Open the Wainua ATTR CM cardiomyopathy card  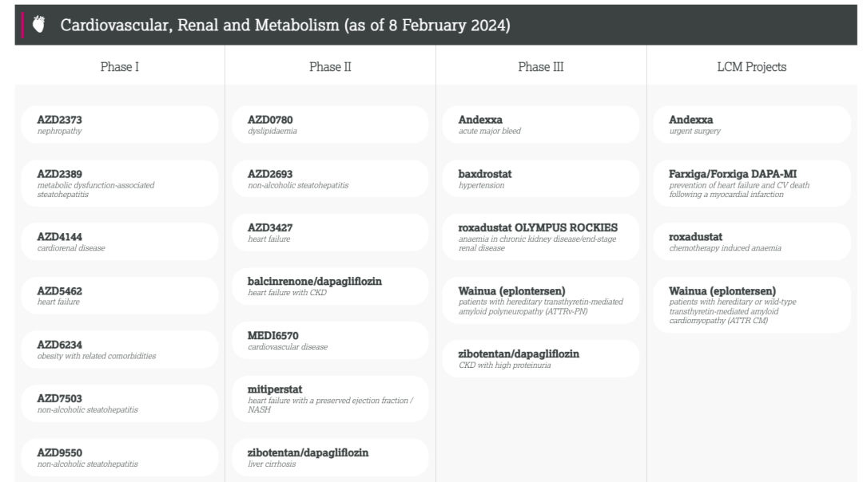[752, 305]
